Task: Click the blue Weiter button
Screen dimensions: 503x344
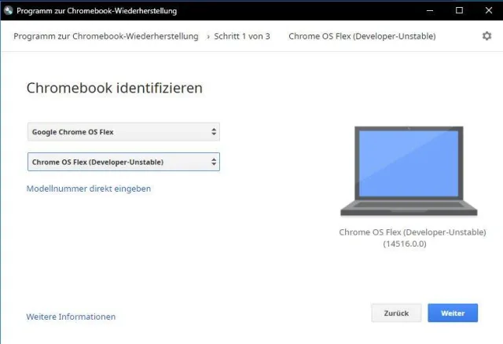Action: click(453, 313)
